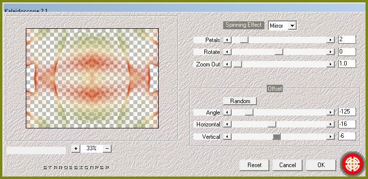Click the red globe logo icon

[x=353, y=165]
